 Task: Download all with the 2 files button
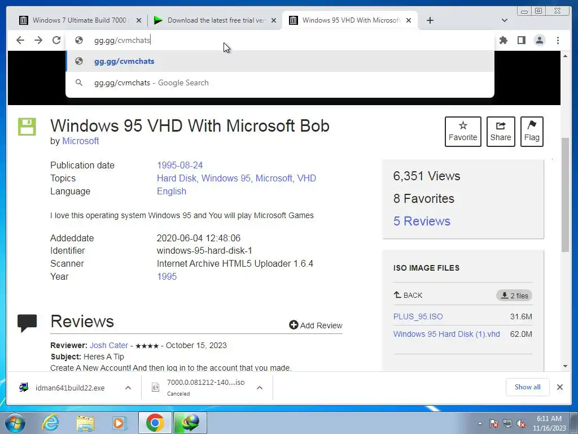(x=514, y=296)
